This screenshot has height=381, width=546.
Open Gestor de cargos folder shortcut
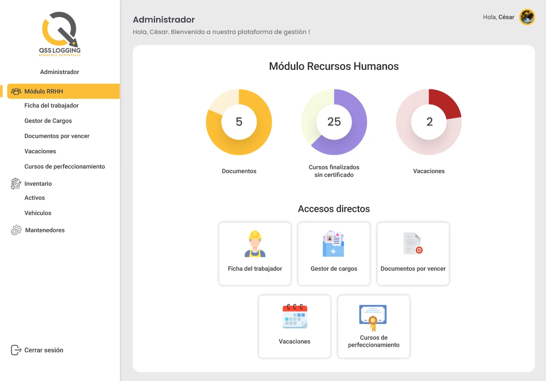pos(334,254)
